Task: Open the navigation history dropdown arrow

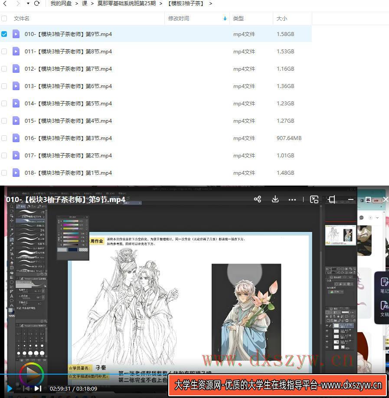Action: (x=28, y=3)
